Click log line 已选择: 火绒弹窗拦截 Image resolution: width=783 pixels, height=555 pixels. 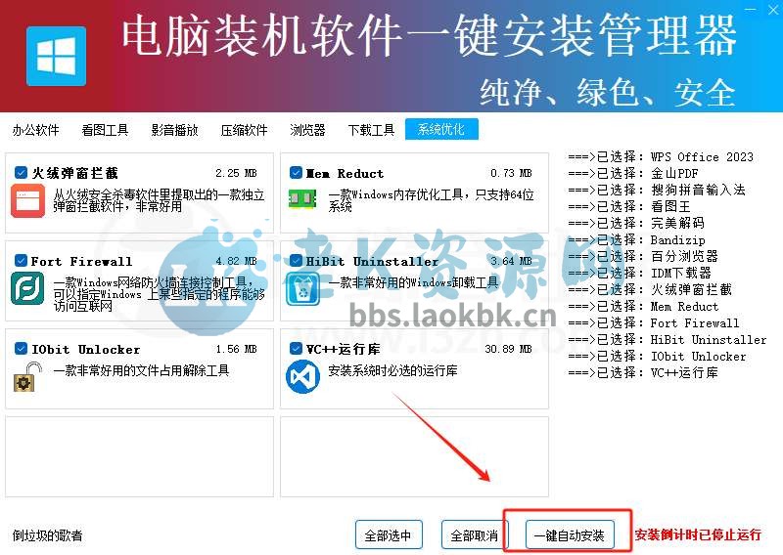pos(650,289)
